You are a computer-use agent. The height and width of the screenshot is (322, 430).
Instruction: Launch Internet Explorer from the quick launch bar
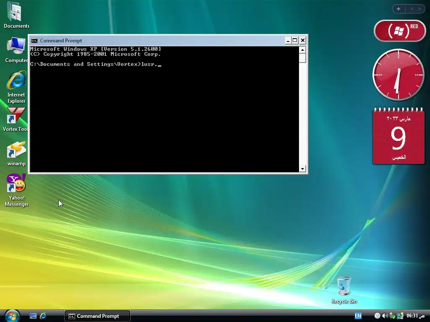click(x=43, y=316)
